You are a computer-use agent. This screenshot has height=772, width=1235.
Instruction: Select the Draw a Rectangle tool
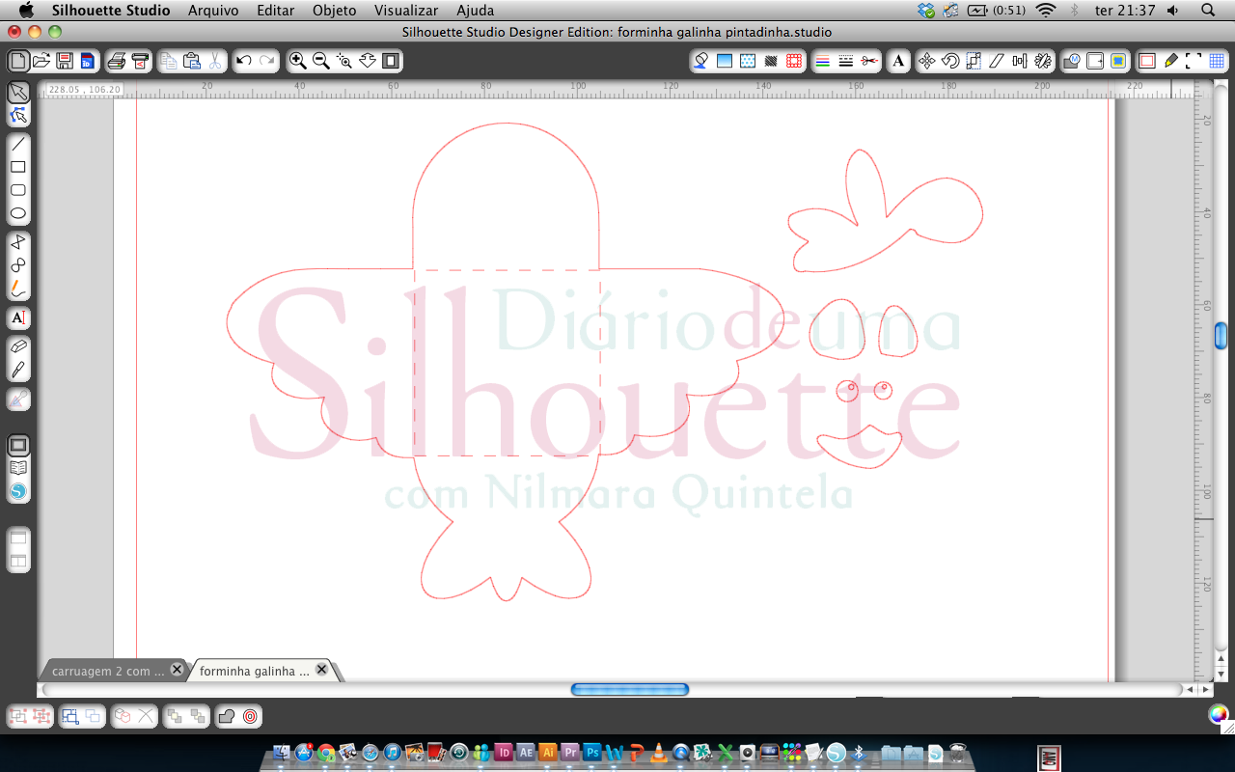(x=18, y=167)
